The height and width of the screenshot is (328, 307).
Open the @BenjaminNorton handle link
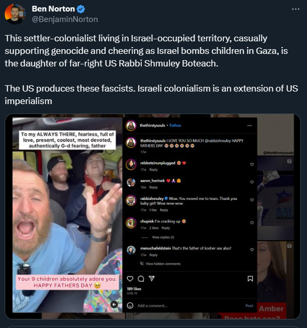65,19
